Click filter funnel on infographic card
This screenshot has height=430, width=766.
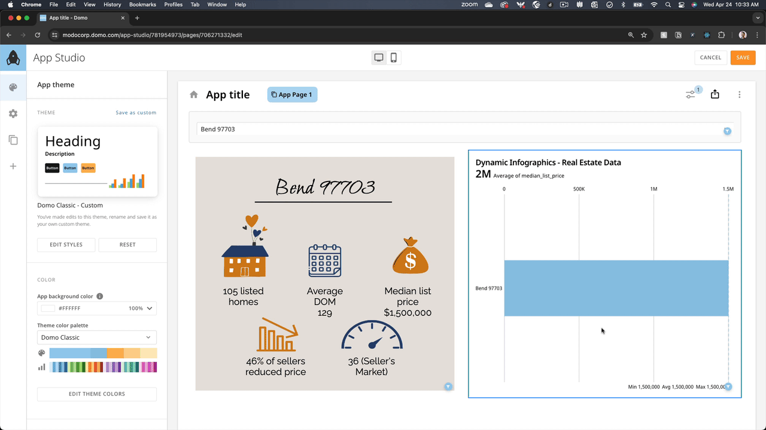(448, 386)
